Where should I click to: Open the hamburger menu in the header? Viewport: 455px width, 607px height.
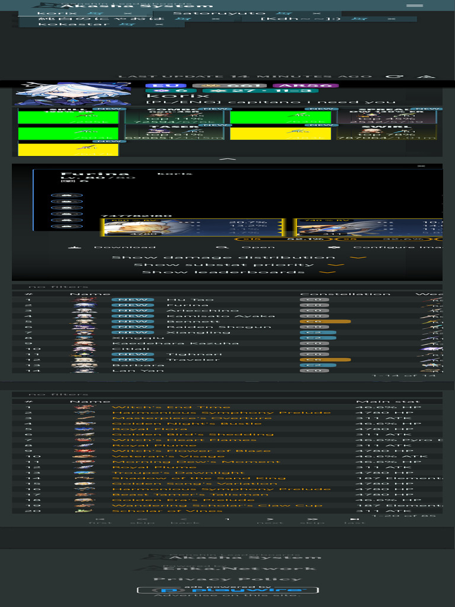414,5
